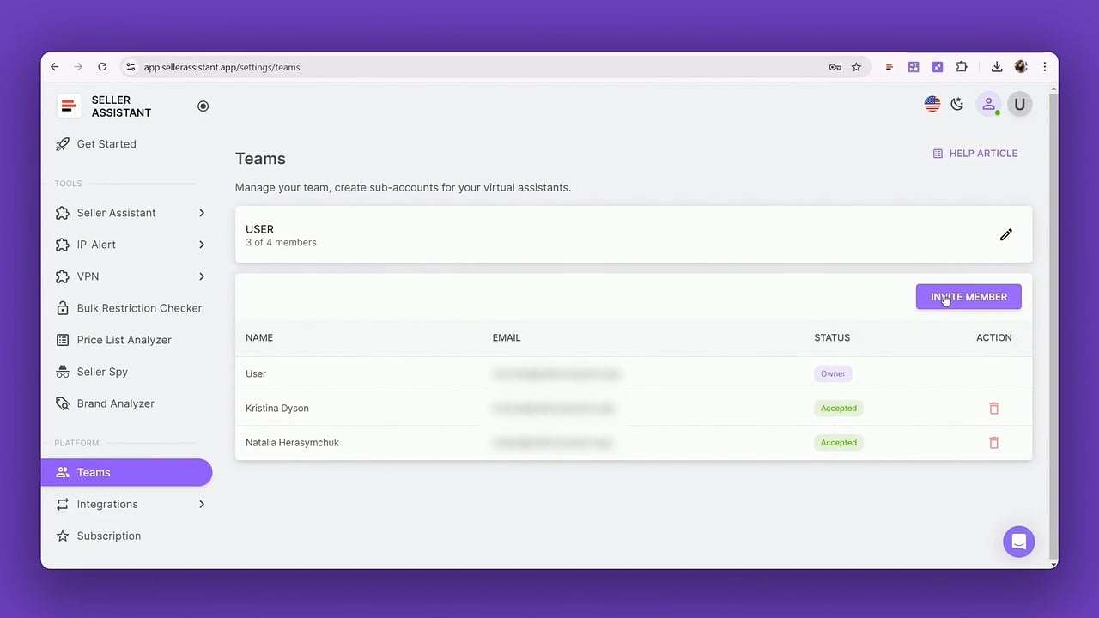Delete Kristina Dyson using trash icon
Screen dimensions: 1099x618
tap(993, 409)
